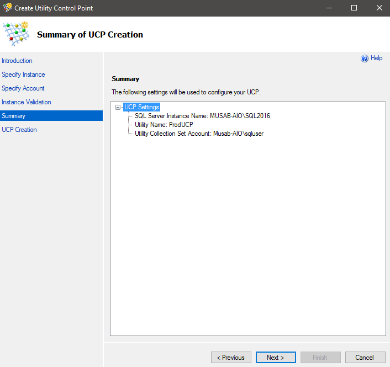This screenshot has width=390, height=367.
Task: Click the bold Summary section label
Action: [x=125, y=79]
